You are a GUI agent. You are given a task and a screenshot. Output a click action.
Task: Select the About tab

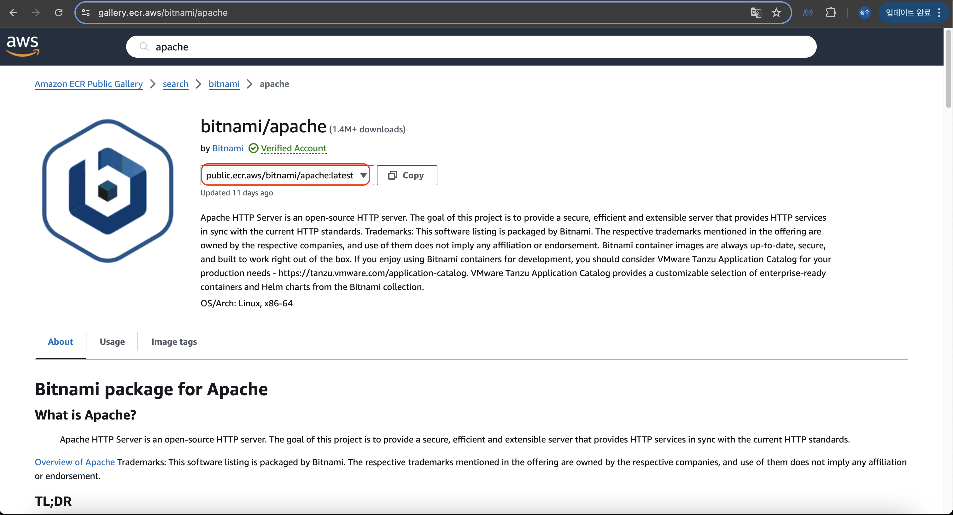point(60,342)
